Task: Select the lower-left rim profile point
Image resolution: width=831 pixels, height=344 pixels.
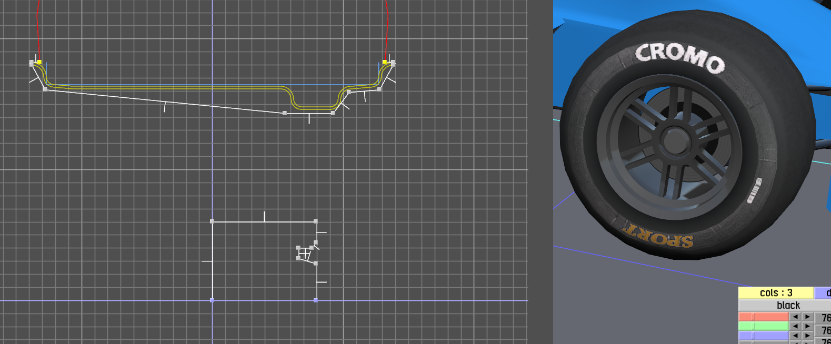Action: pyautogui.click(x=45, y=89)
